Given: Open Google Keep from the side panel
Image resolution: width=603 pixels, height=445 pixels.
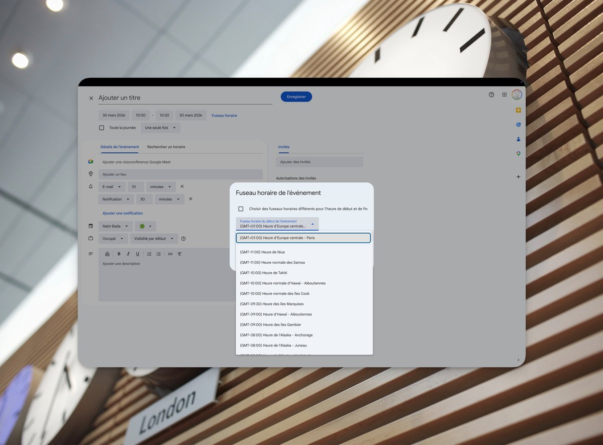Looking at the screenshot, I should click(519, 109).
